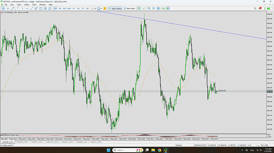Open the Tools menu

[34, 5]
